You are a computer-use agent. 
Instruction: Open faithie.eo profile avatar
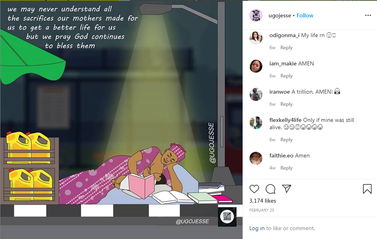[x=256, y=158]
